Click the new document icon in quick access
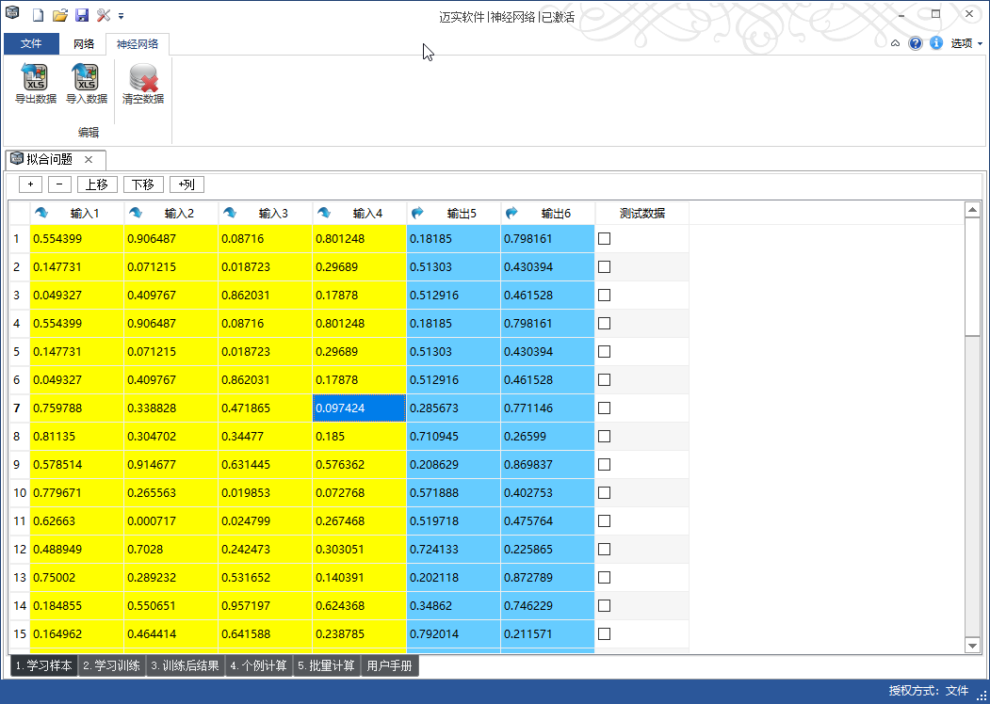Viewport: 990px width, 704px height. (x=39, y=16)
